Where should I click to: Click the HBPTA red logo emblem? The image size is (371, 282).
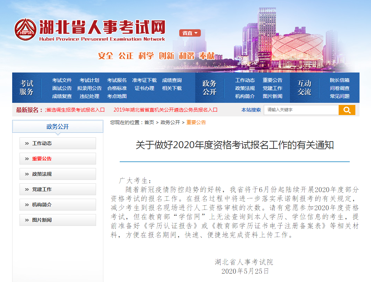[25, 29]
